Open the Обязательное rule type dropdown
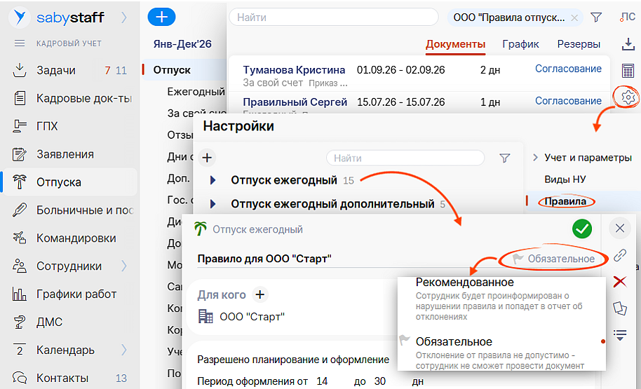The width and height of the screenshot is (641, 389). 553,259
